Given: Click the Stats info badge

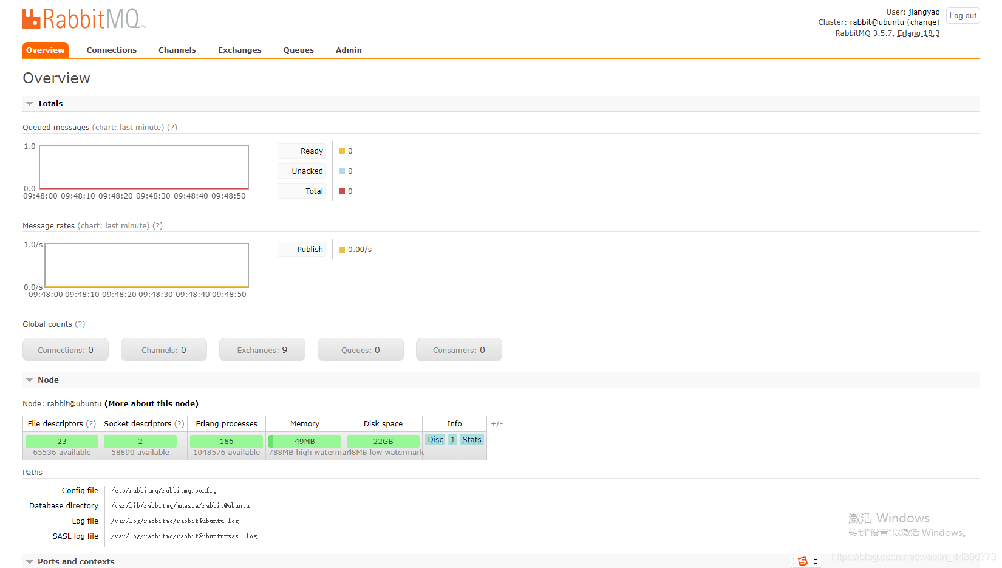Looking at the screenshot, I should 472,440.
